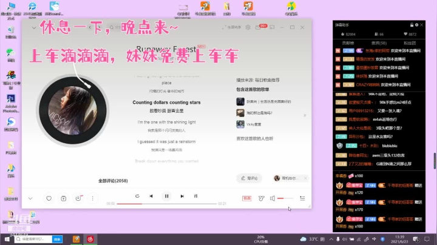The height and width of the screenshot is (245, 437).
Task: Open the Vicky playlist entry
Action: pyautogui.click(x=249, y=124)
